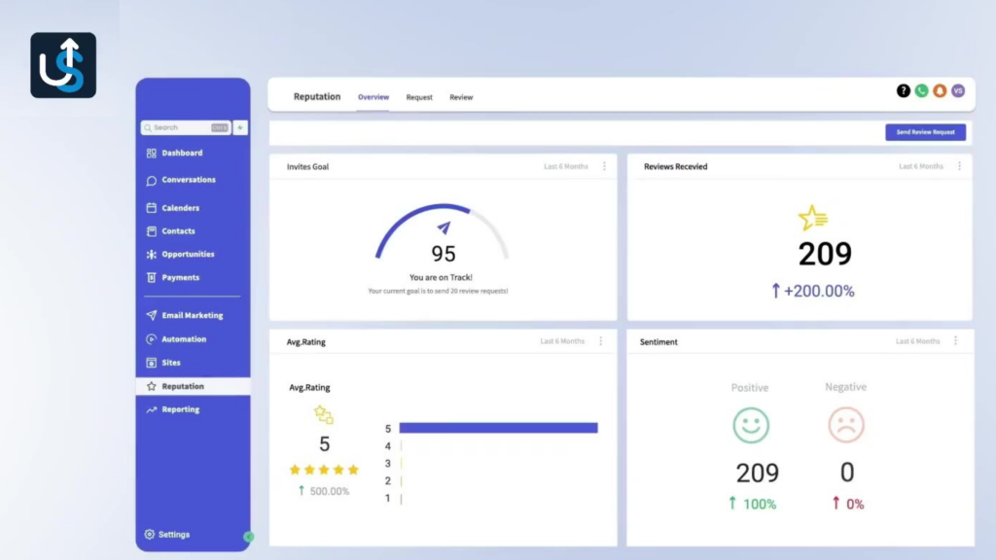Click the Reputation star icon in sidebar
996x560 pixels.
click(151, 386)
